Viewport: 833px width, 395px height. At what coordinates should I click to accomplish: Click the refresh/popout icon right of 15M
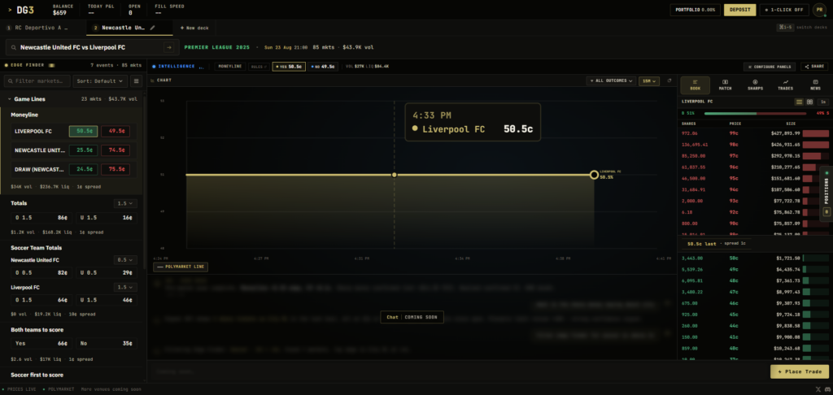(x=669, y=80)
